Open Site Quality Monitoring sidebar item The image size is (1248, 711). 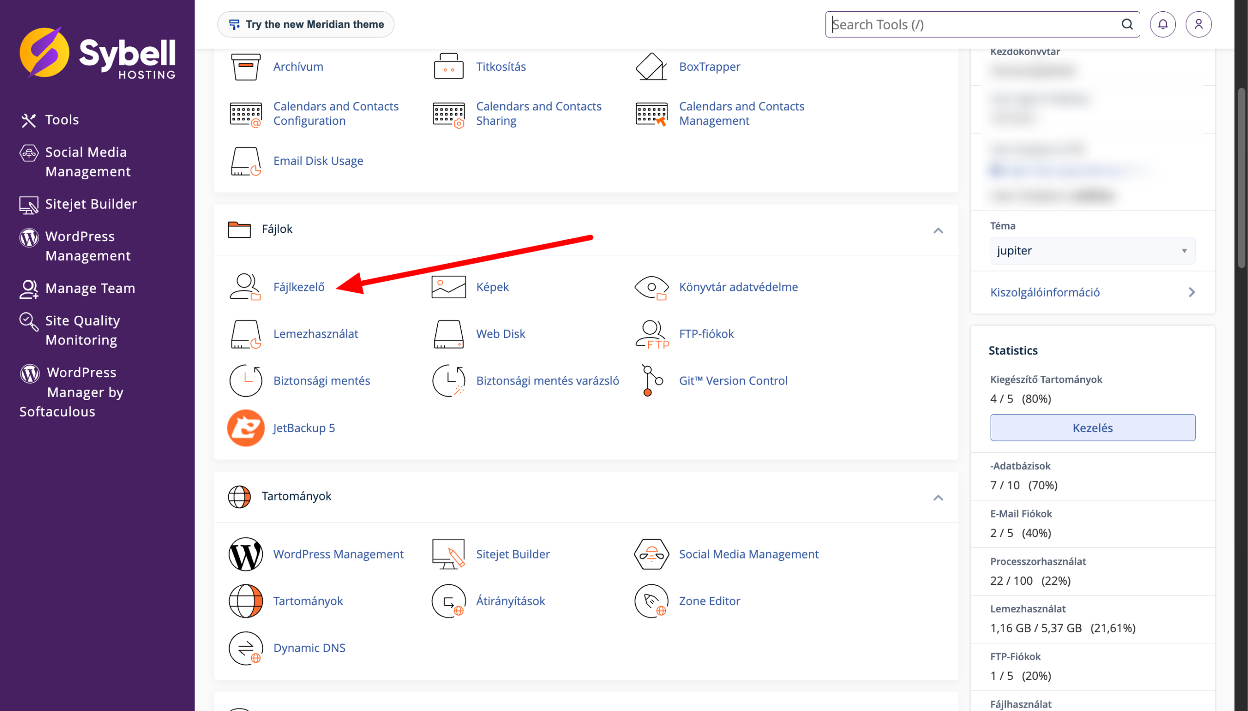[69, 330]
